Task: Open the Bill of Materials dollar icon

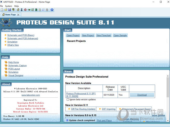Action: tap(40, 10)
